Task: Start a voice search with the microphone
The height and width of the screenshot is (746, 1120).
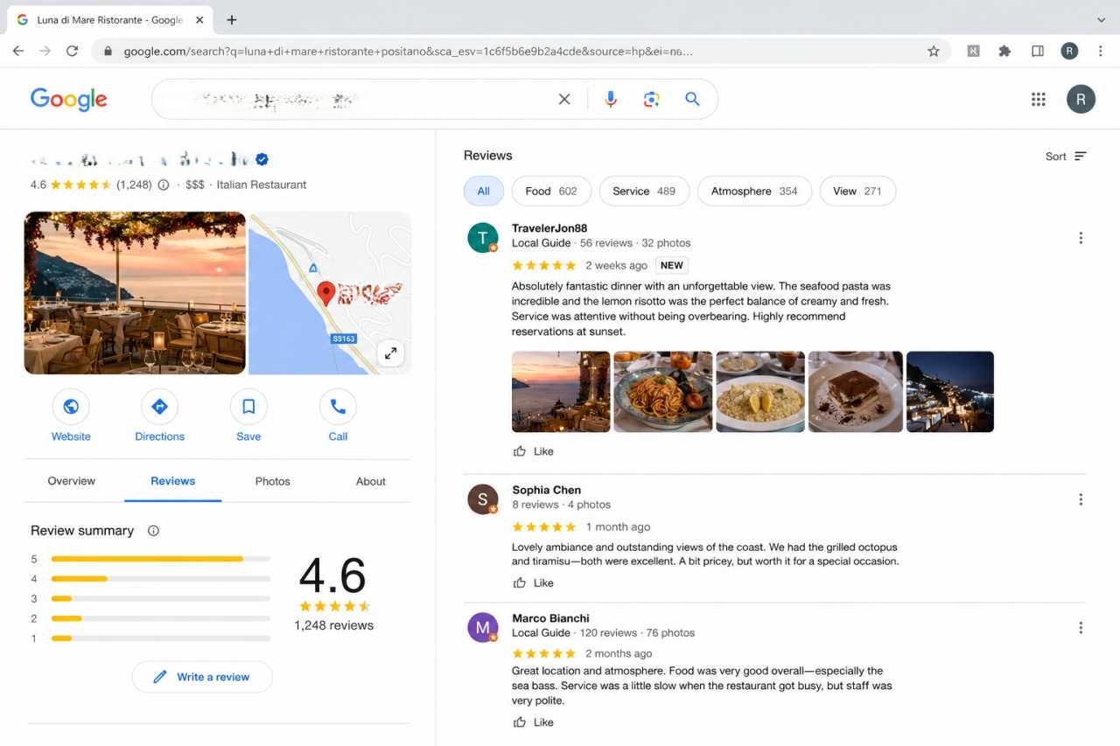Action: [611, 100]
